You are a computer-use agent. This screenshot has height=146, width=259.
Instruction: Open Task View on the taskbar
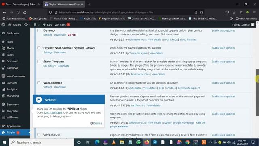pyautogui.click(x=88, y=142)
